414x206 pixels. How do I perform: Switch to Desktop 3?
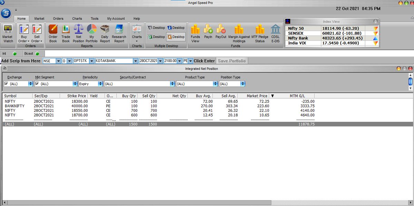(x=157, y=37)
